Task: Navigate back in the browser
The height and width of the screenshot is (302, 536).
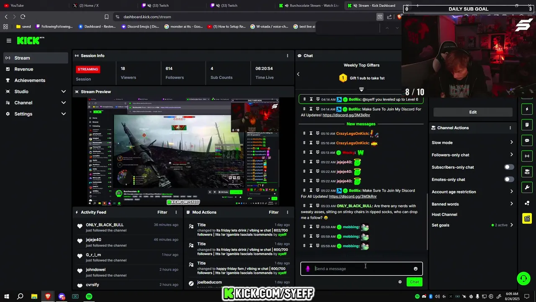Action: click(6, 17)
